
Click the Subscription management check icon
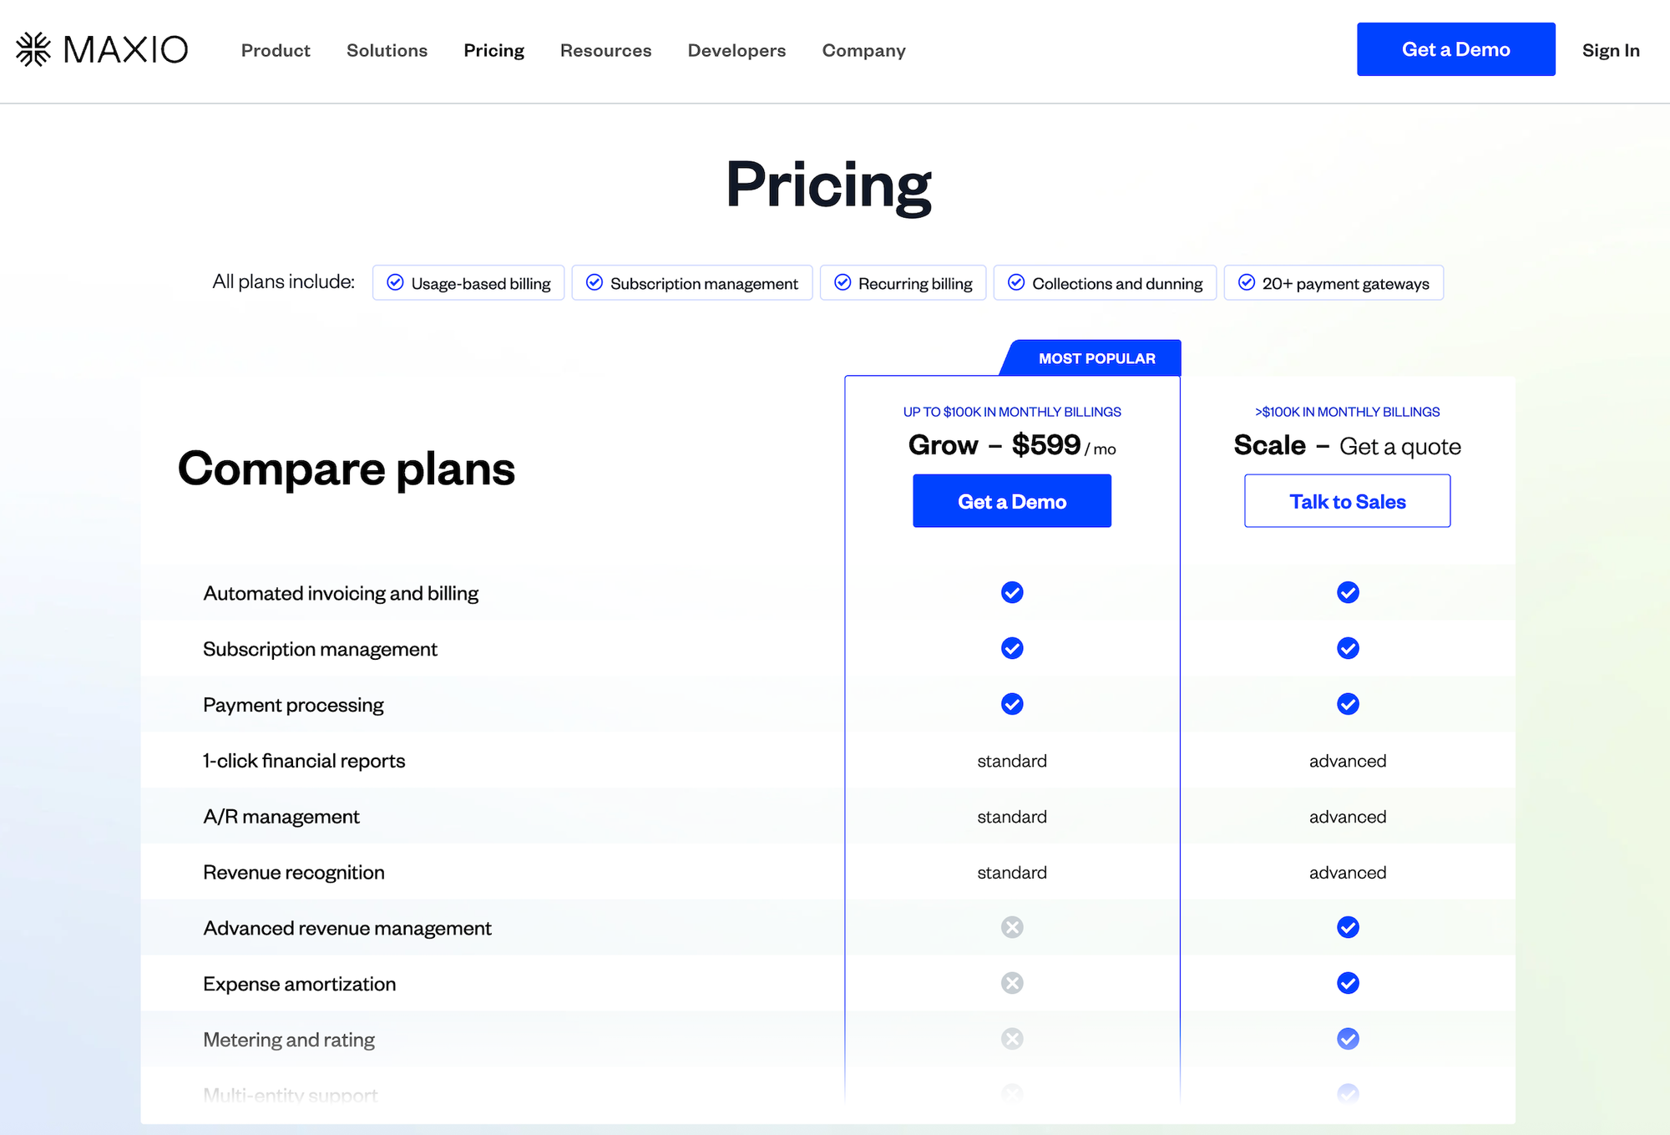[595, 282]
